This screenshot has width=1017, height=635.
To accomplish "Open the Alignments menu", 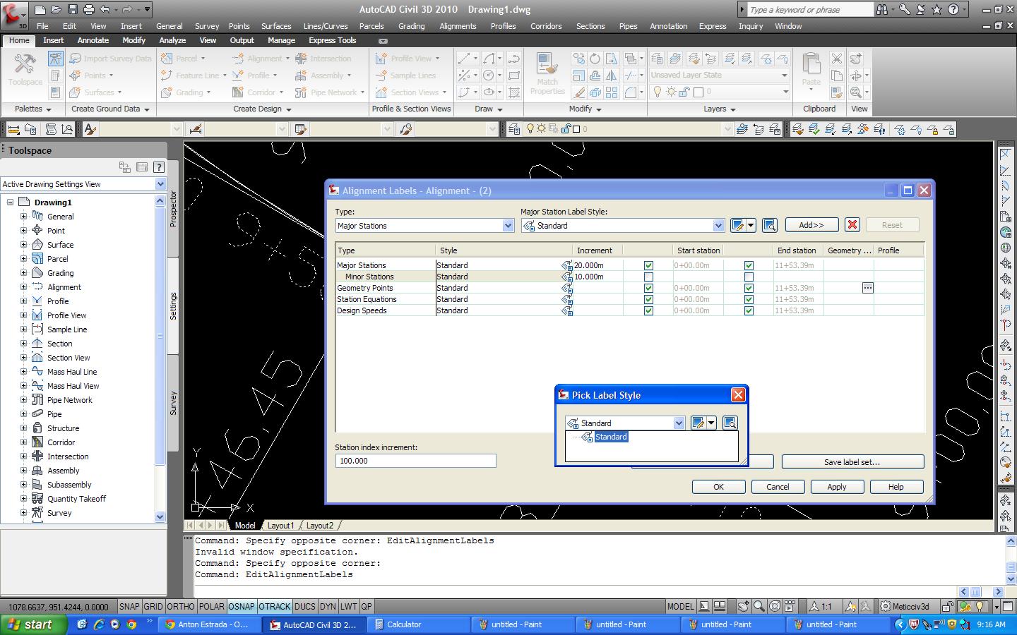I will pyautogui.click(x=458, y=26).
